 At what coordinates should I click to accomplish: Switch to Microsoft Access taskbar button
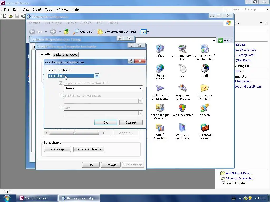coord(37,198)
